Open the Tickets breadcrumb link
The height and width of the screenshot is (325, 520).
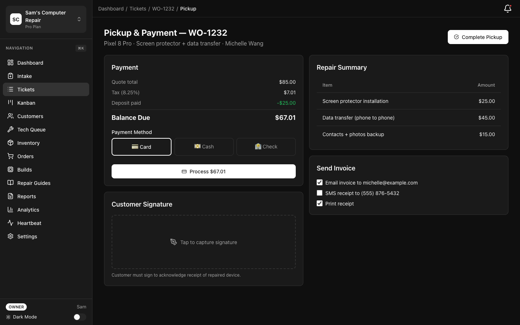(138, 8)
